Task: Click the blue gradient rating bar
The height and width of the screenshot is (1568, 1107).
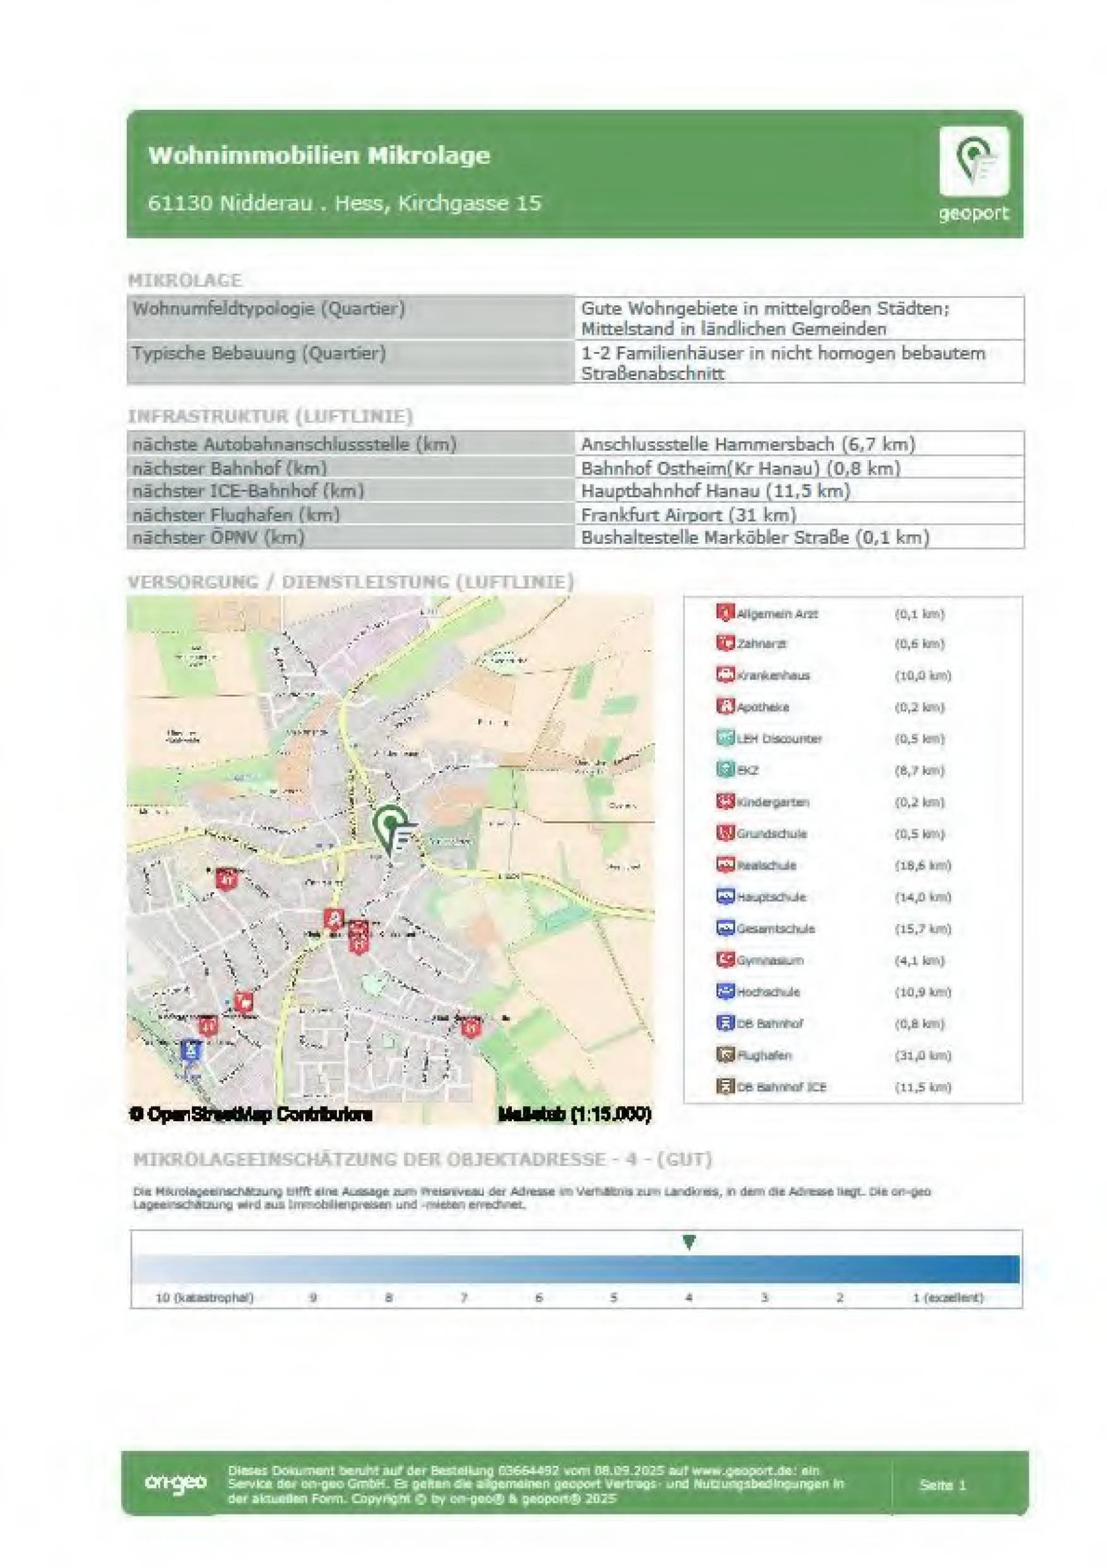Action: 576,1269
